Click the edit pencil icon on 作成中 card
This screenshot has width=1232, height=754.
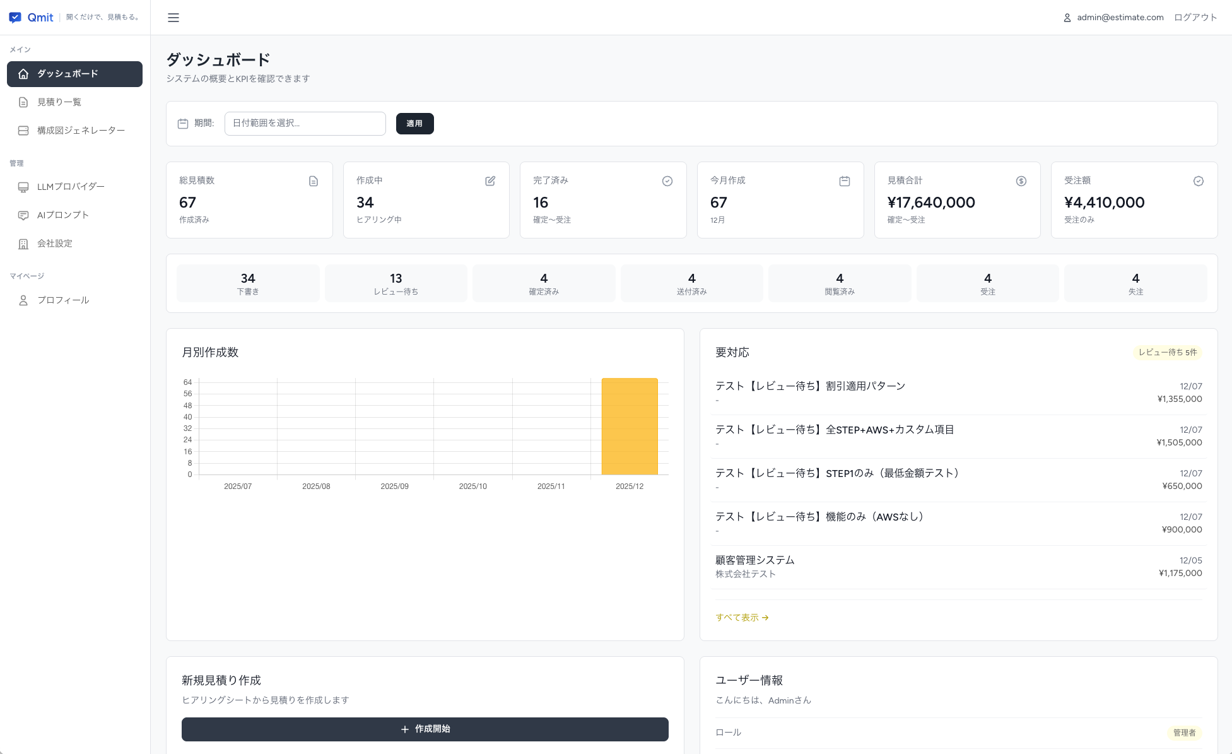click(x=490, y=181)
